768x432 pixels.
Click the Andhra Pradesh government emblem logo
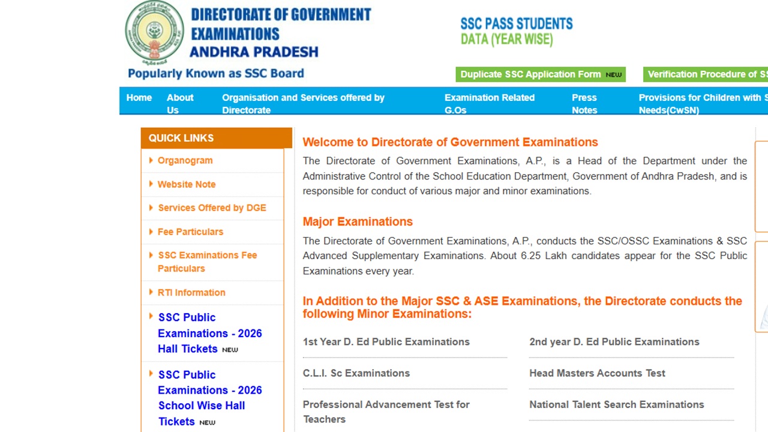[x=154, y=30]
